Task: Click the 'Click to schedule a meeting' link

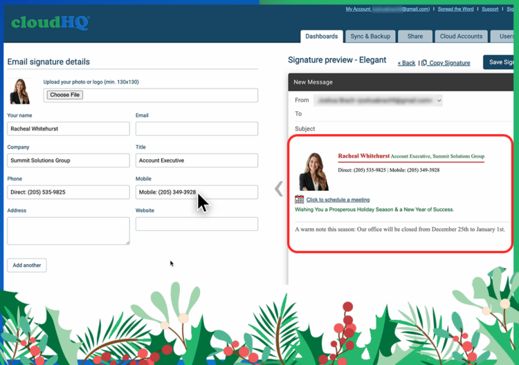Action: (x=338, y=200)
